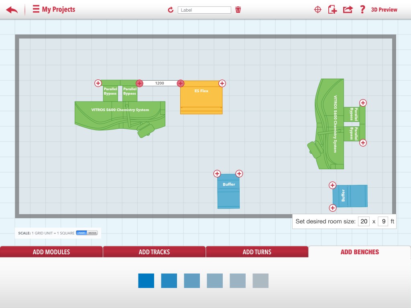This screenshot has height=308, width=411.
Task: Open Help via the question mark icon
Action: coord(362,10)
